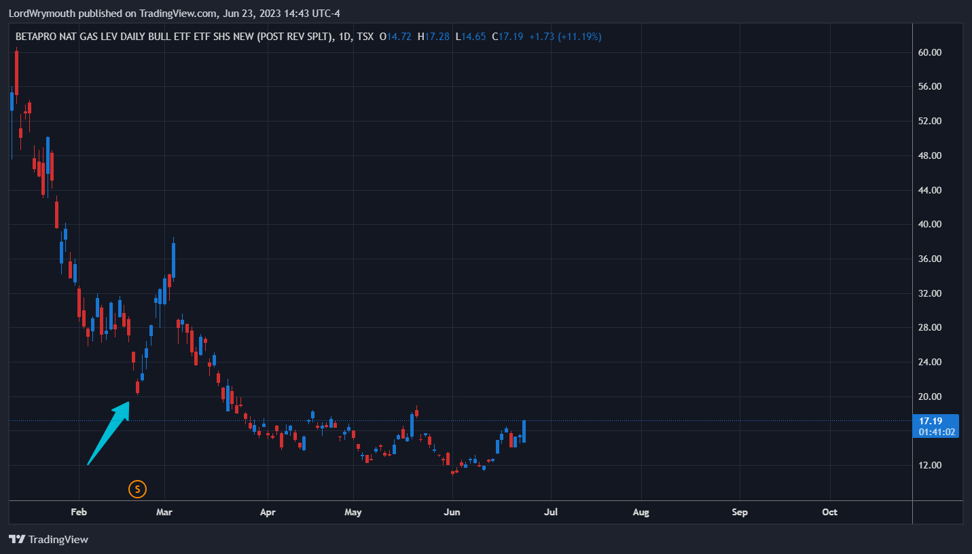This screenshot has height=554, width=972.
Task: Click the Feb label on time axis
Action: pos(79,512)
